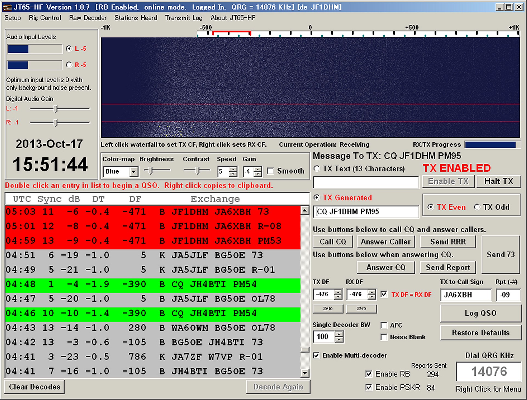Click the waterfall spectrum display
The width and height of the screenshot is (527, 400).
coord(310,87)
